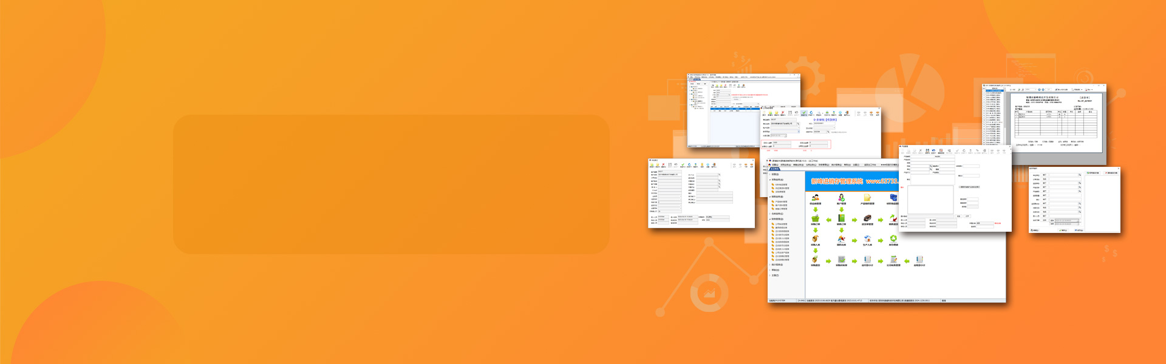Select 客户资料管理 in navigation tree
This screenshot has height=364, width=1166.
click(782, 205)
